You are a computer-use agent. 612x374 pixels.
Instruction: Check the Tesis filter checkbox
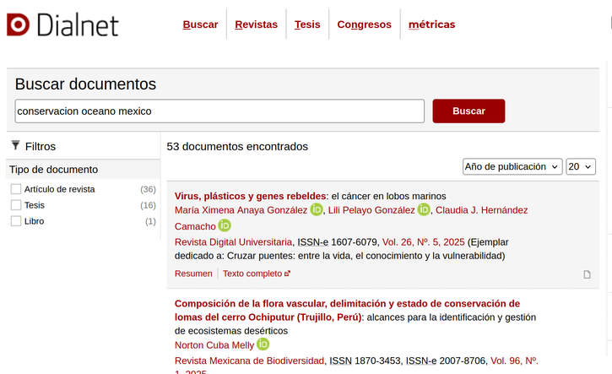click(x=16, y=205)
